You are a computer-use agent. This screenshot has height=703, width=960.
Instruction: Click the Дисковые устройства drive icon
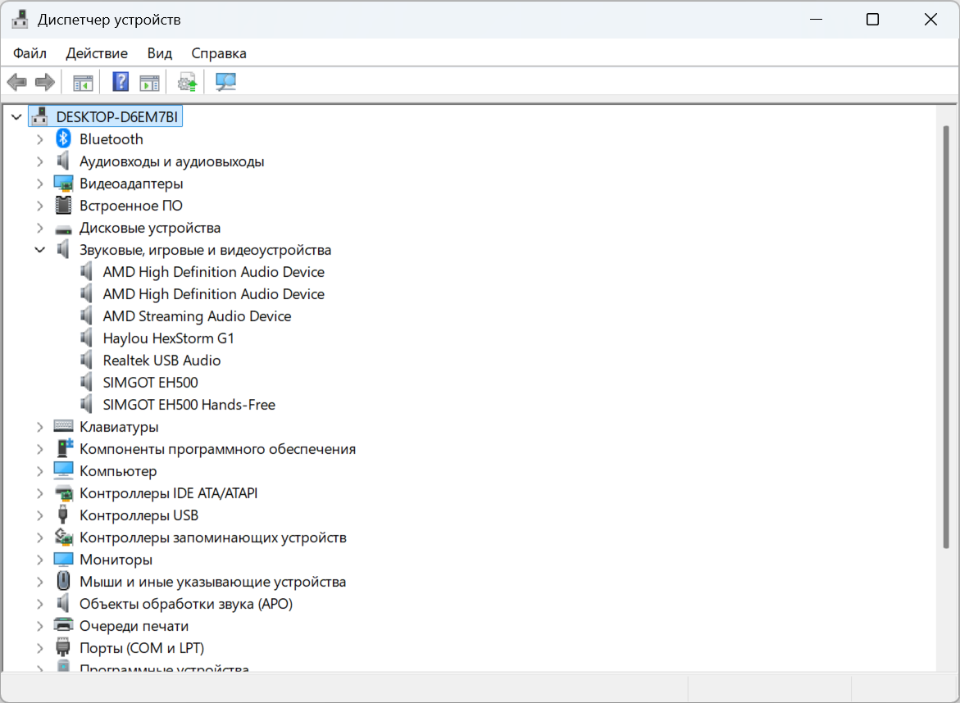click(x=63, y=229)
